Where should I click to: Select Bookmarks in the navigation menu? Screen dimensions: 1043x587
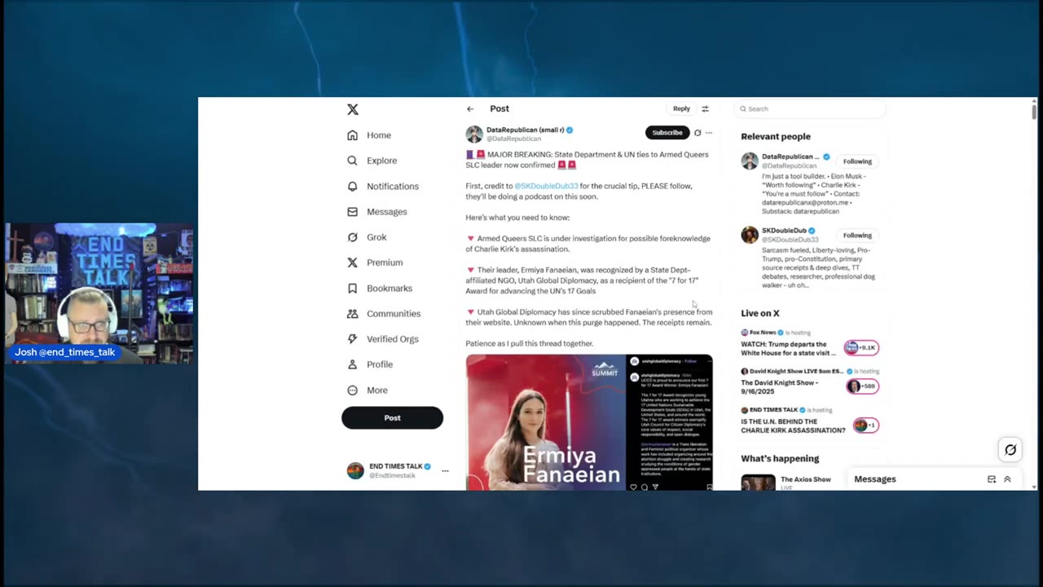[389, 288]
